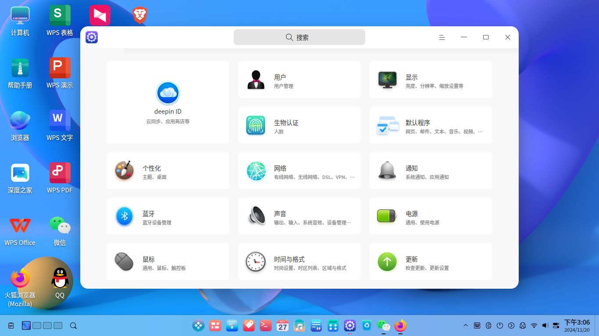This screenshot has height=336, width=599.
Task: Open the volume speaker tray icon
Action: point(546,325)
